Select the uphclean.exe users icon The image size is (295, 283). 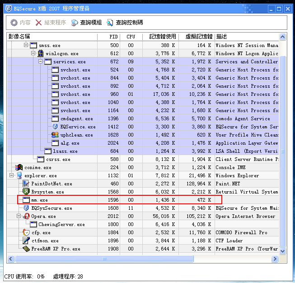coord(55,135)
